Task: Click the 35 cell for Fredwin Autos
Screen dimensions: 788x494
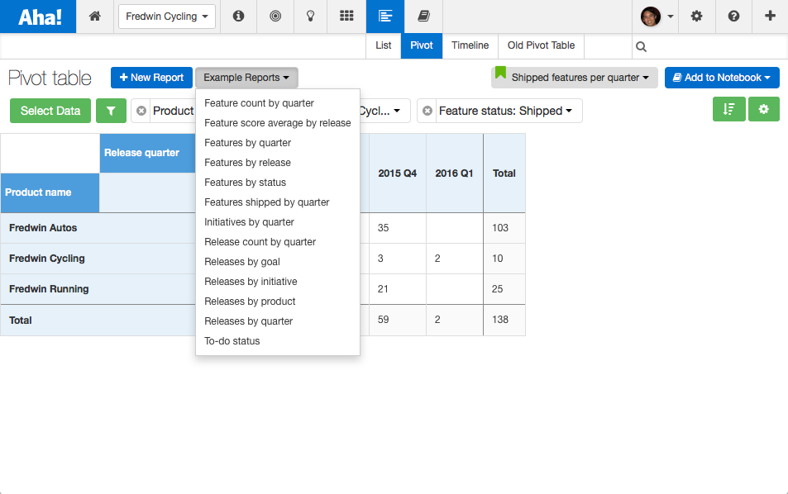Action: [398, 228]
